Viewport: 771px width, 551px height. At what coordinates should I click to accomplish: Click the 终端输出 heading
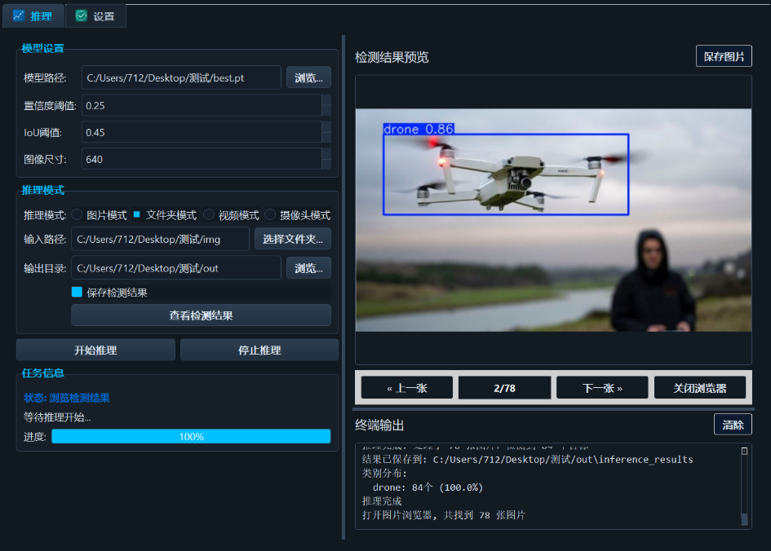click(379, 425)
